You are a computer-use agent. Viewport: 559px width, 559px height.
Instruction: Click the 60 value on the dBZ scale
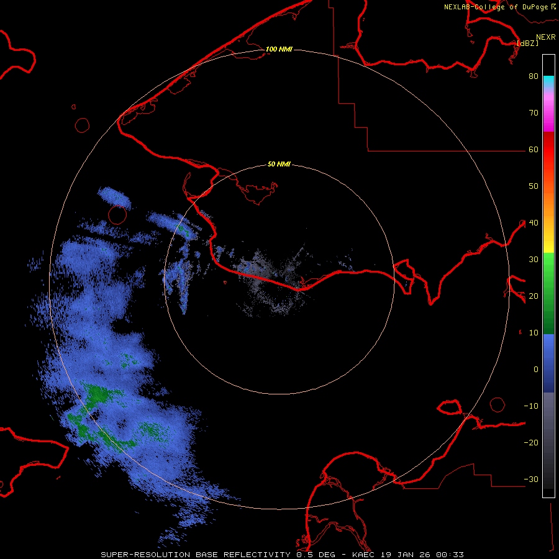[x=534, y=150]
